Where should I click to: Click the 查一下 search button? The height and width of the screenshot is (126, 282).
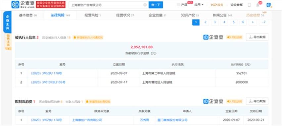point(156,5)
